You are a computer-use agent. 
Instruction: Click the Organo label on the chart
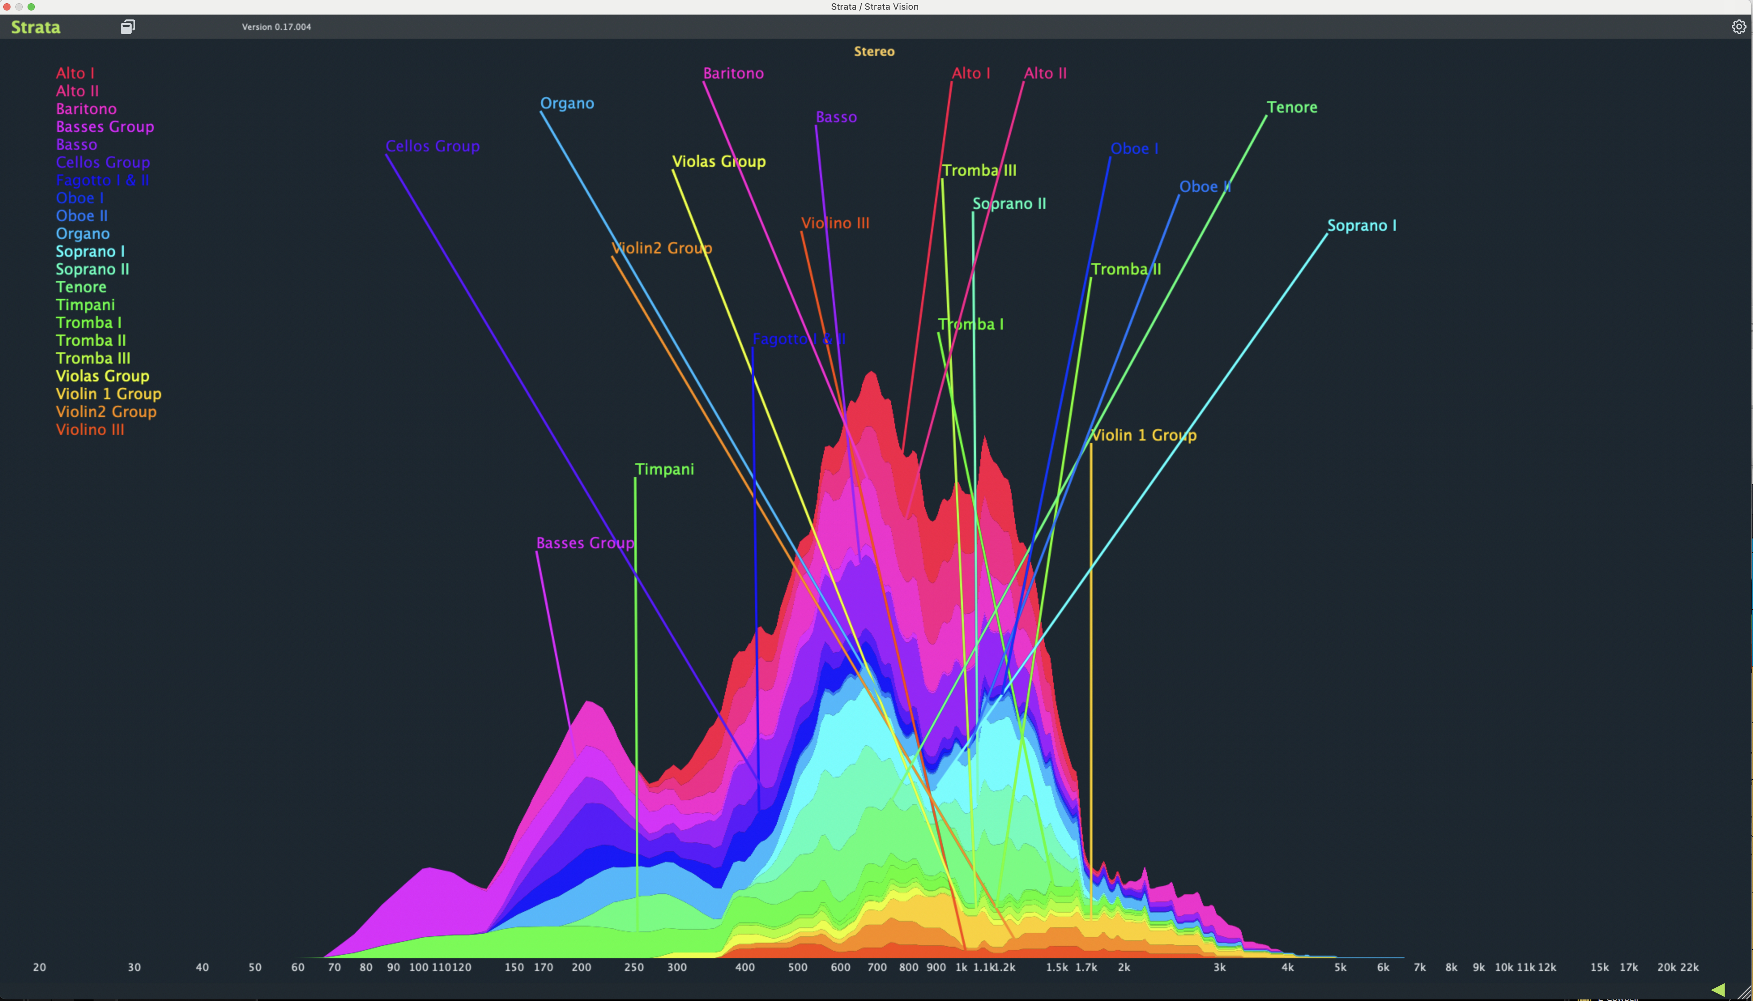tap(567, 103)
